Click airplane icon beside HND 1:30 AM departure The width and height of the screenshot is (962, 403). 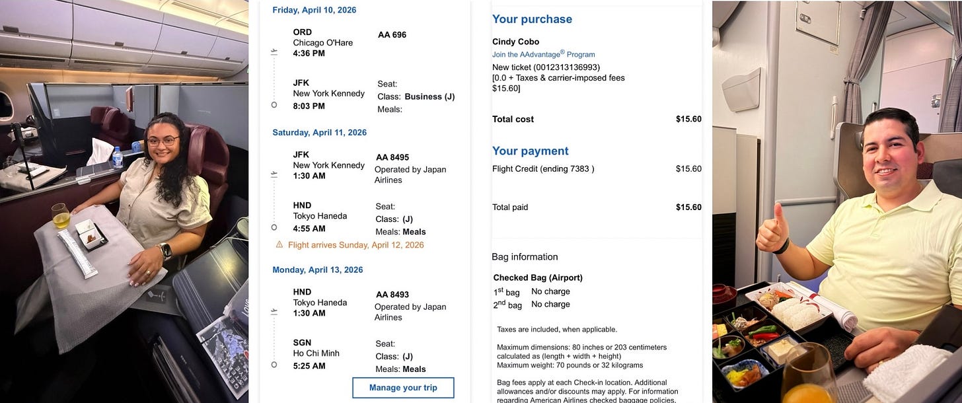point(274,311)
